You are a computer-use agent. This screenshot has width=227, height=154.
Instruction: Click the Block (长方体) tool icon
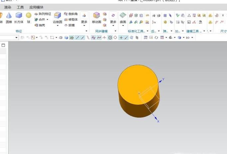tap(19, 17)
